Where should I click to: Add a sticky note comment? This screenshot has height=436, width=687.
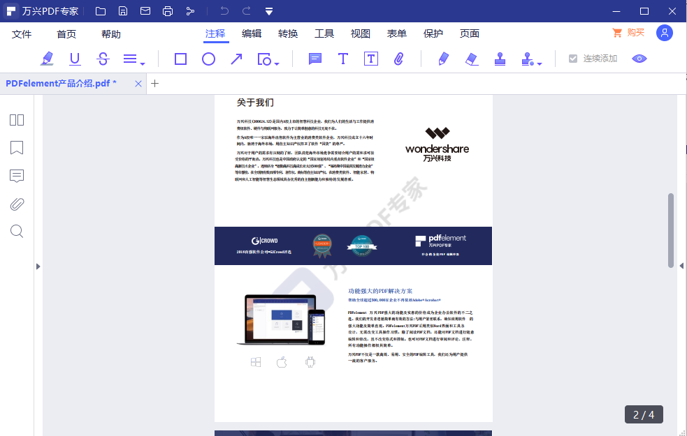point(315,59)
